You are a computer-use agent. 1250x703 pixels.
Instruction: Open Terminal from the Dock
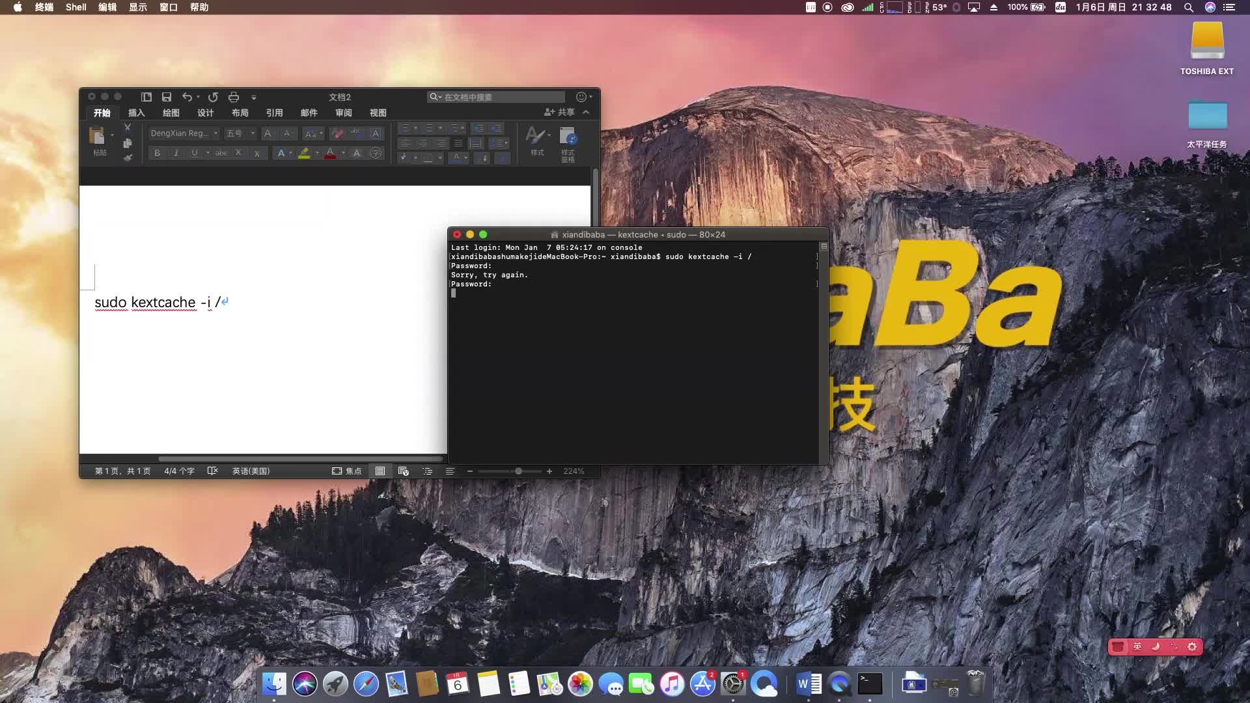pos(870,683)
